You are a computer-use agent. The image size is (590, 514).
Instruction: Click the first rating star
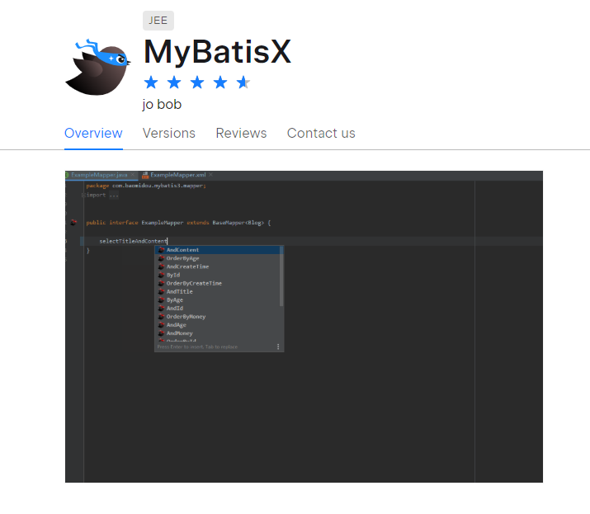pyautogui.click(x=151, y=83)
